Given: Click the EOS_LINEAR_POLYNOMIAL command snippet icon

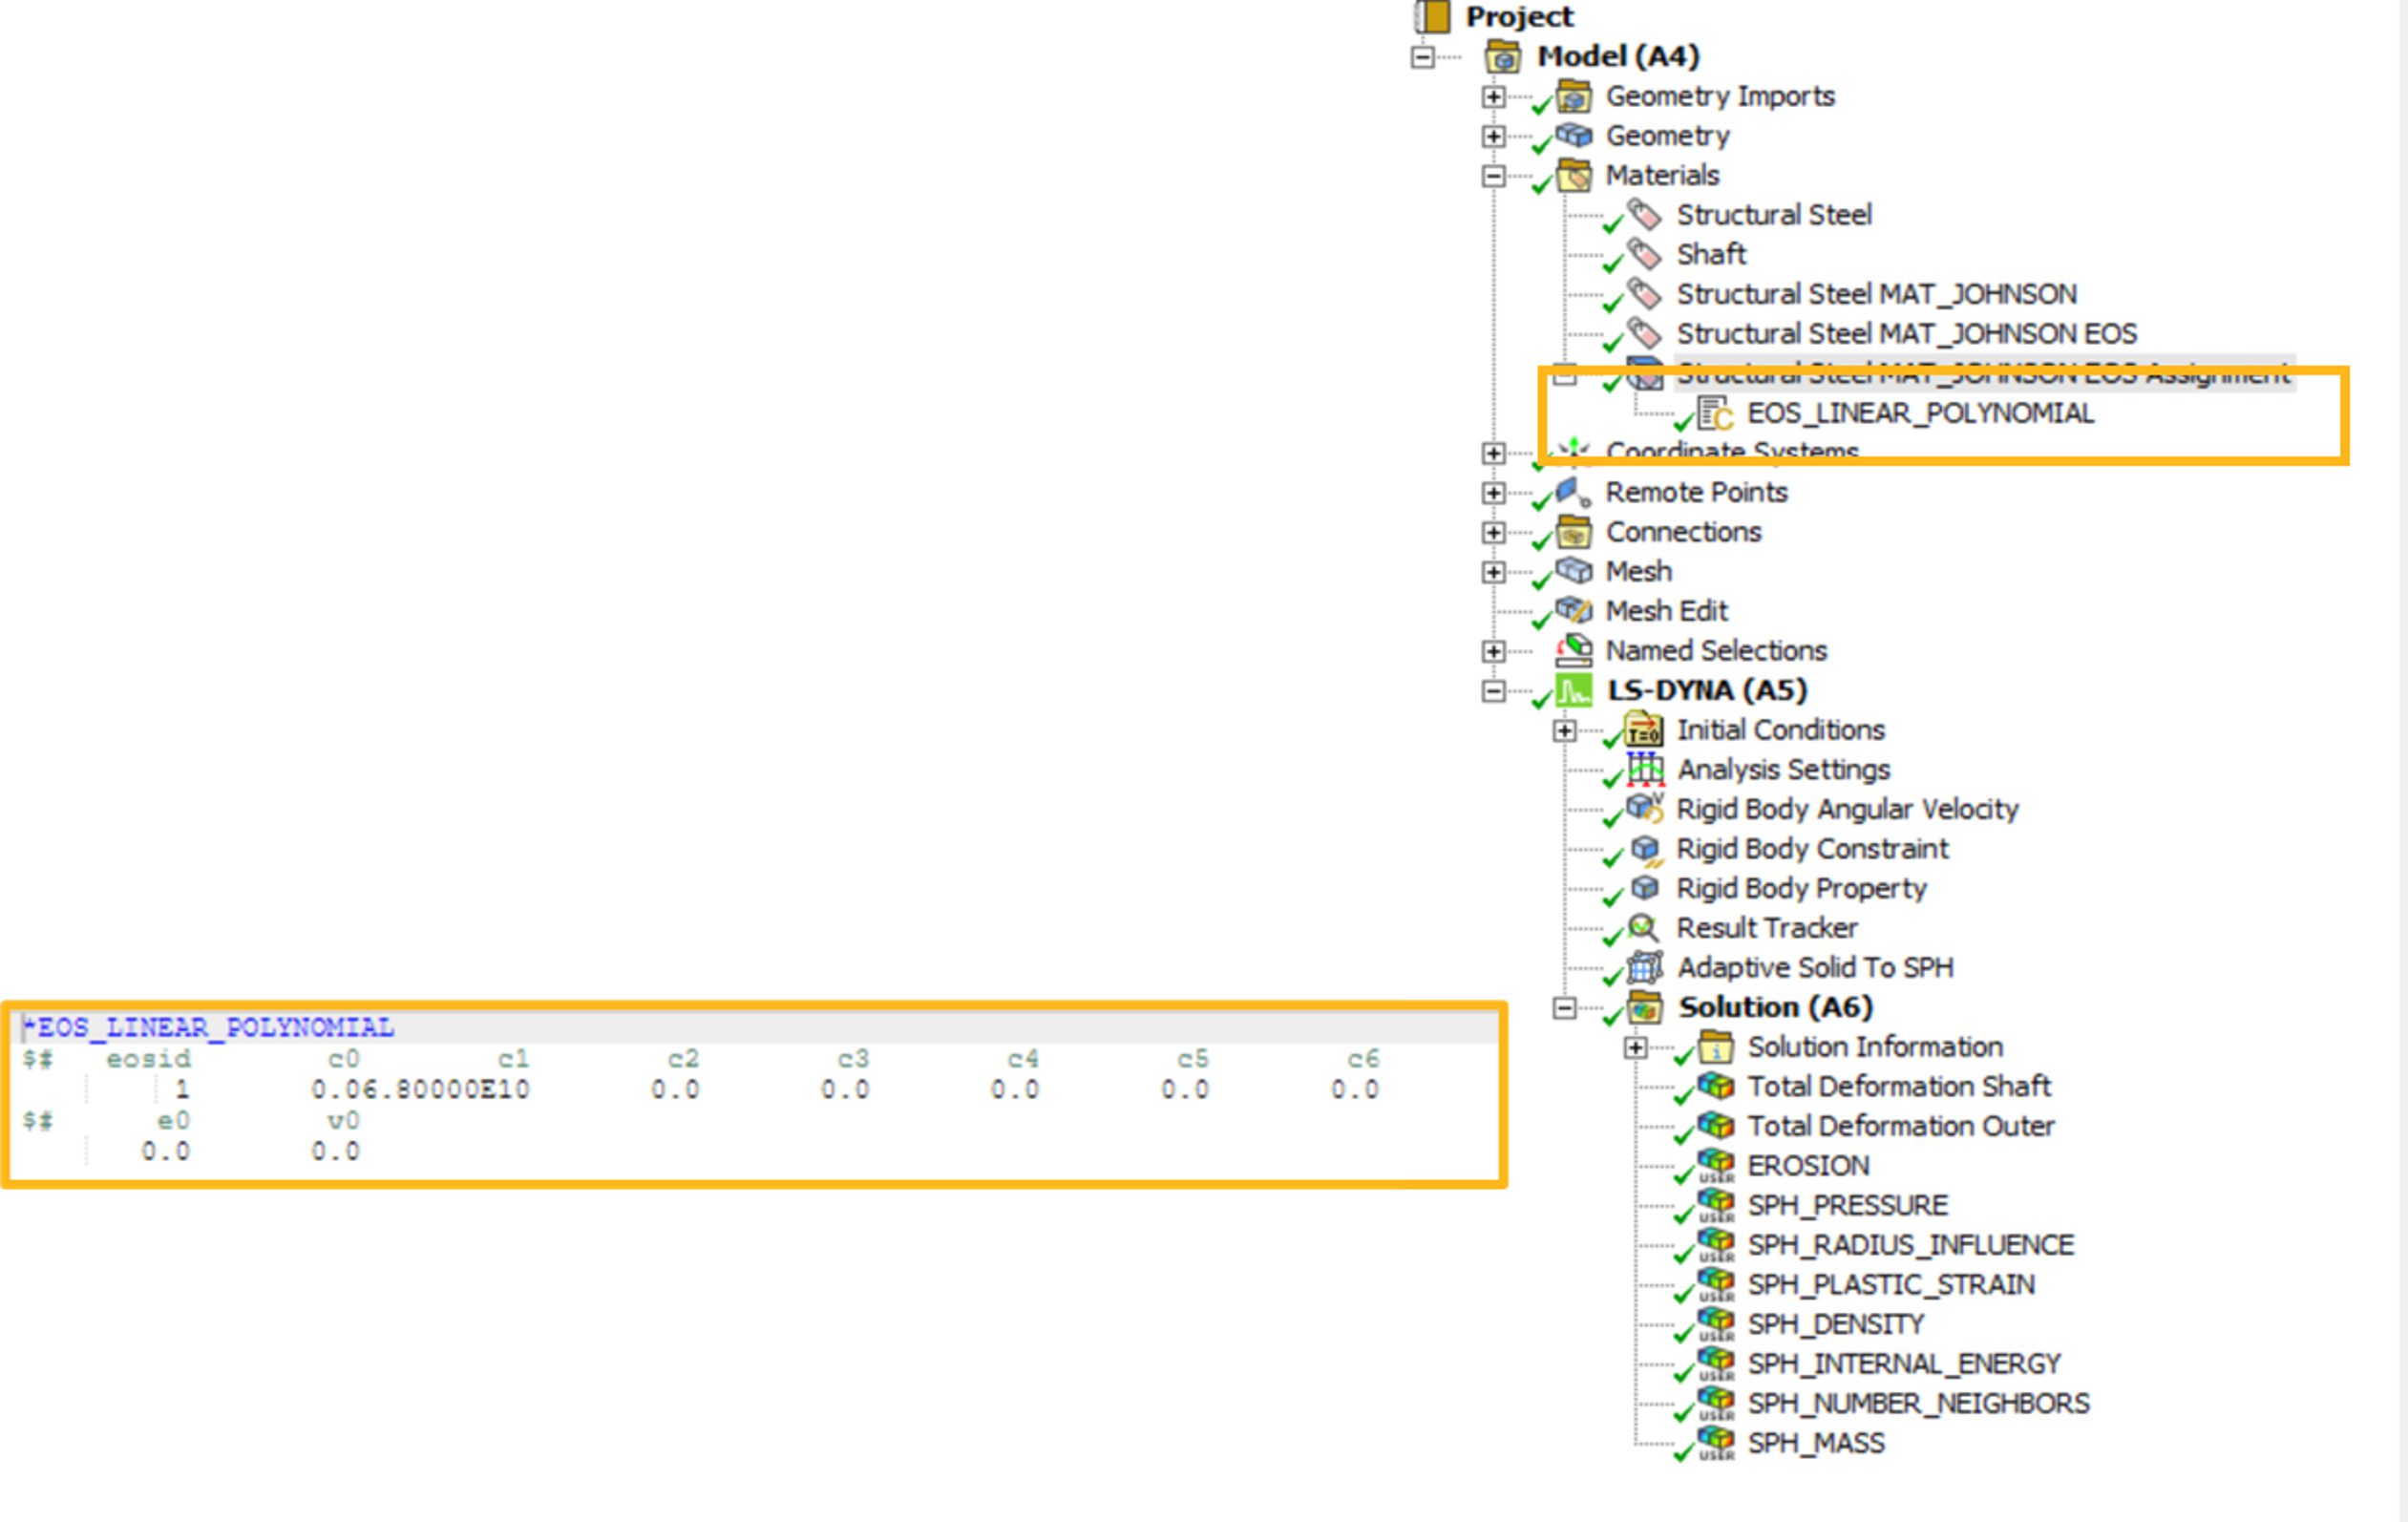Looking at the screenshot, I should click(1714, 414).
